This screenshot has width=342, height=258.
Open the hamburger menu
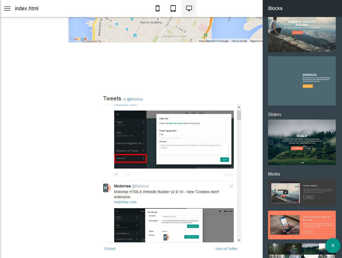[x=7, y=9]
